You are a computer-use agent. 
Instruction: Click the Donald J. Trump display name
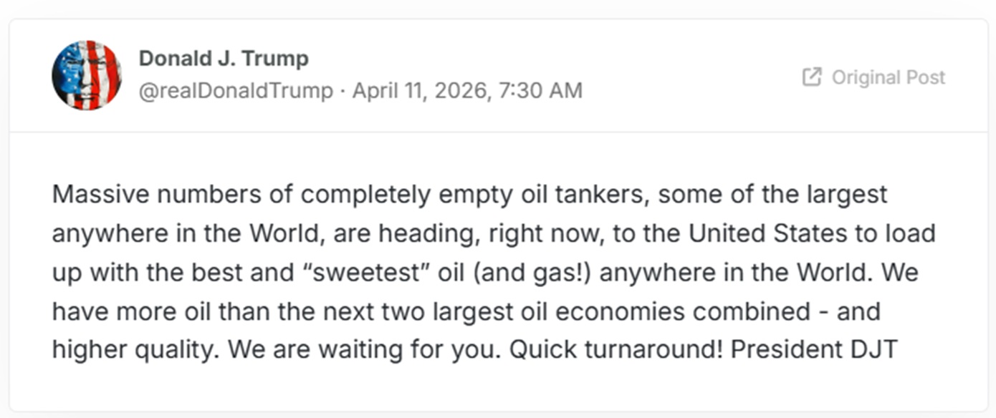pyautogui.click(x=224, y=59)
